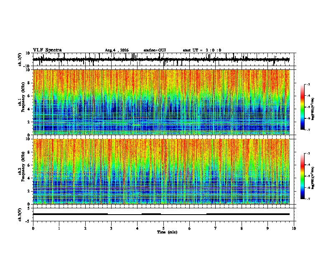The width and height of the screenshot is (331, 256).
Task: Click the "VLF Spectra" plot title
Action: tap(47, 50)
